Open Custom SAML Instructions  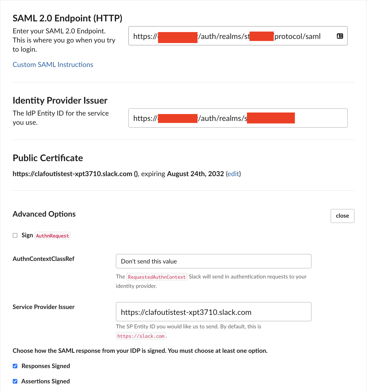tap(53, 64)
